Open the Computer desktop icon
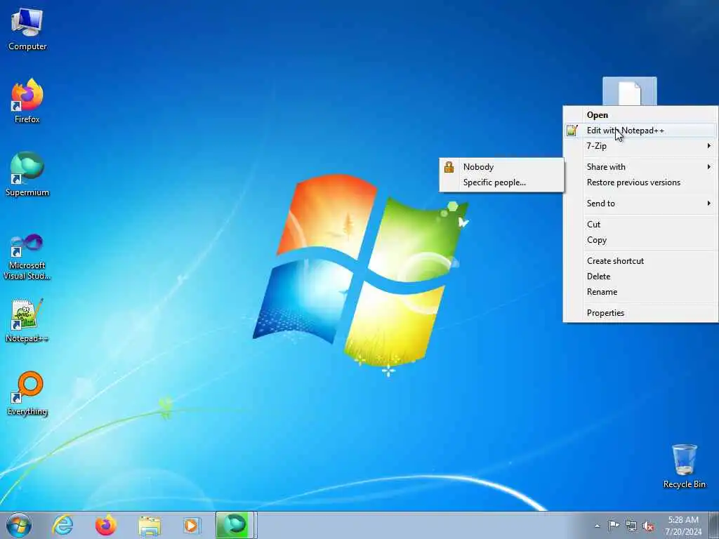The width and height of the screenshot is (719, 539). [x=27, y=28]
